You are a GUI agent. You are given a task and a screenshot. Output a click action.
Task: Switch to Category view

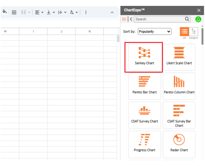194,32
